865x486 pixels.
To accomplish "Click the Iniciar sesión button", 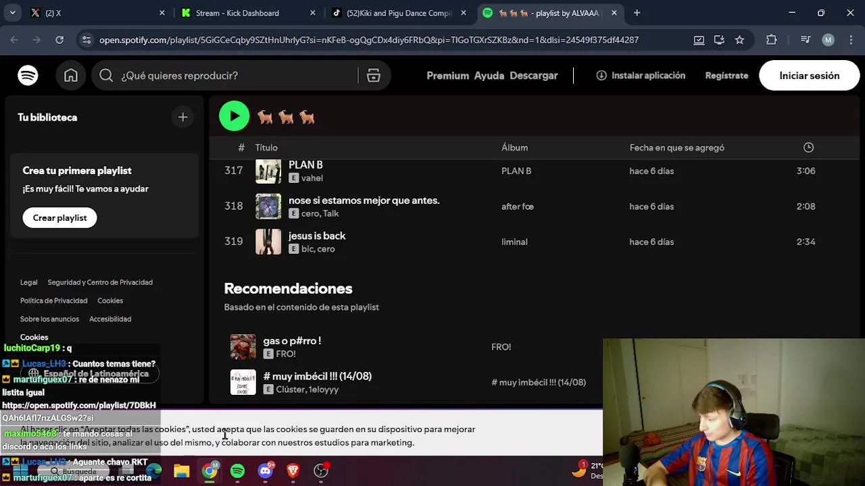I will pos(809,76).
